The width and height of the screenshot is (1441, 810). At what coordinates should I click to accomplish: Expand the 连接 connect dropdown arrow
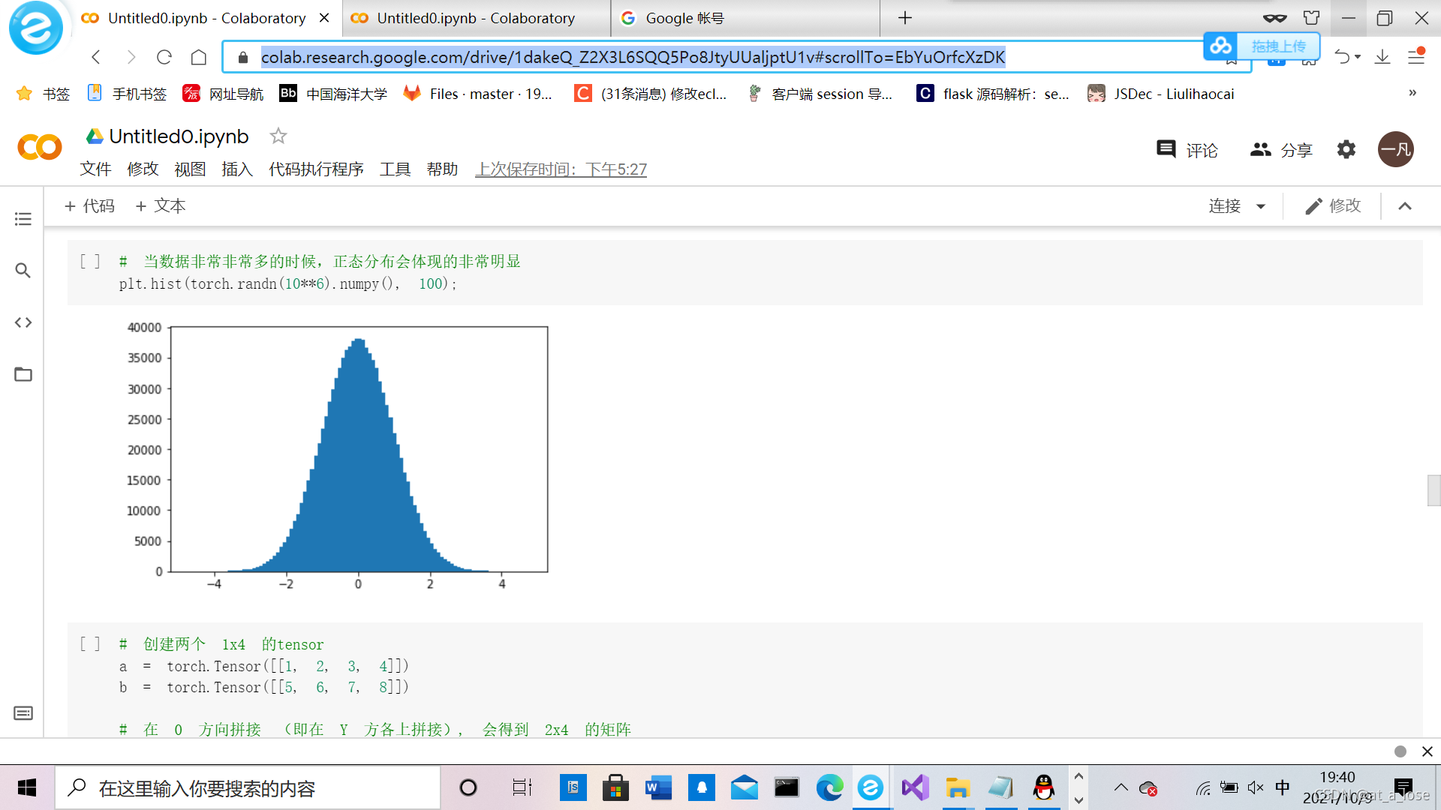coord(1261,206)
